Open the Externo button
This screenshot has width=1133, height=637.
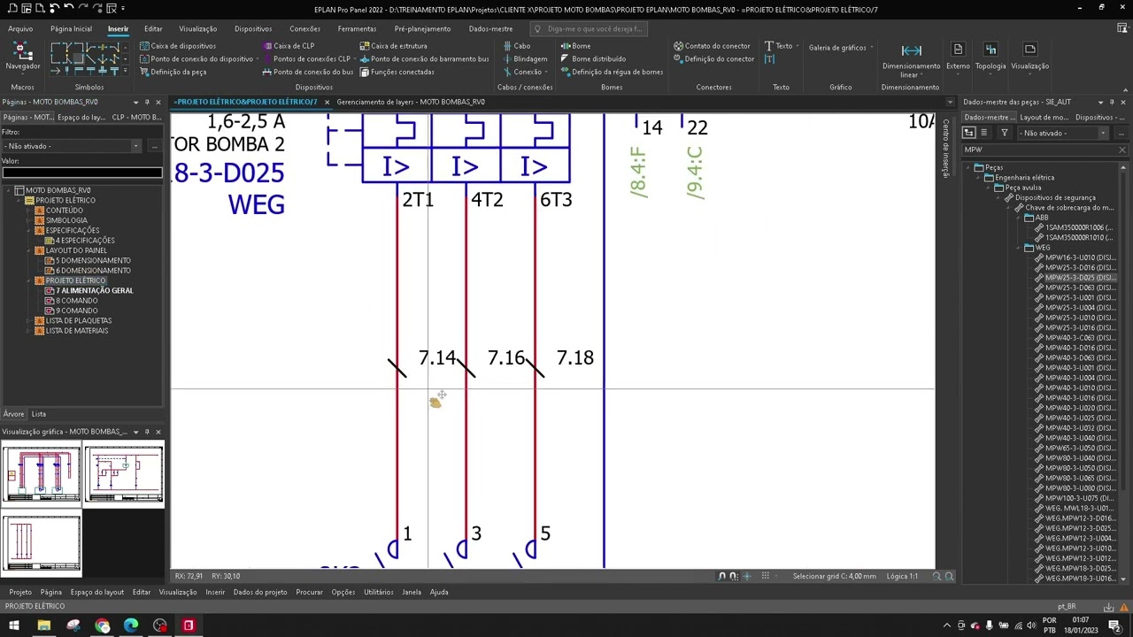point(958,58)
